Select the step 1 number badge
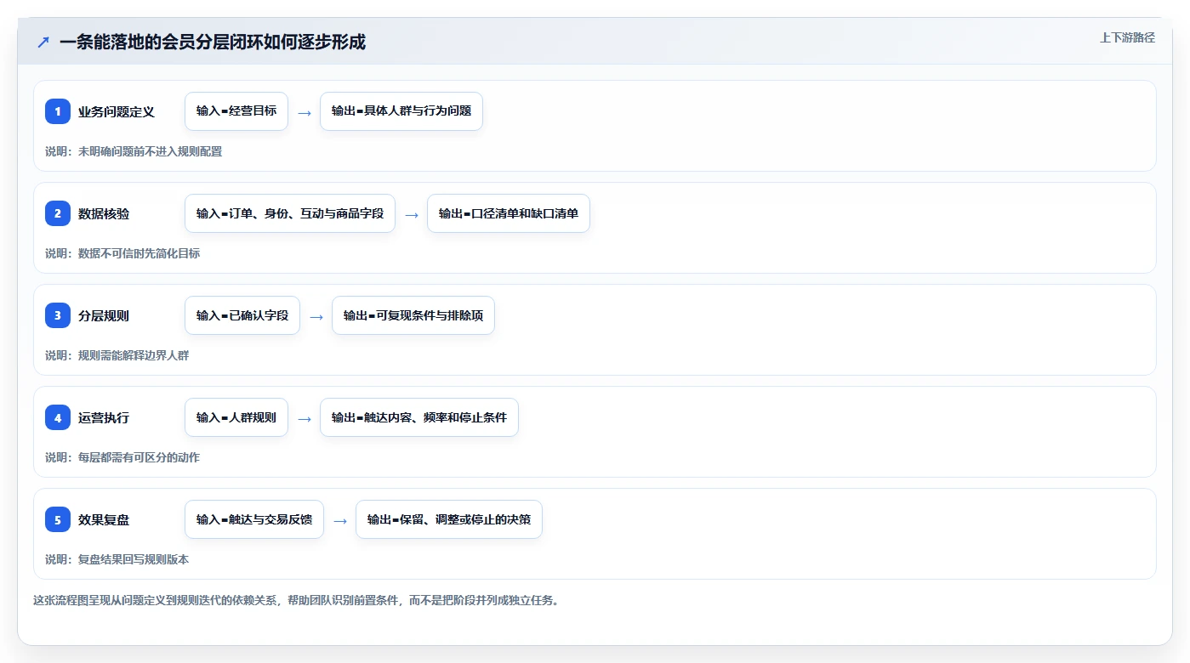 [58, 111]
